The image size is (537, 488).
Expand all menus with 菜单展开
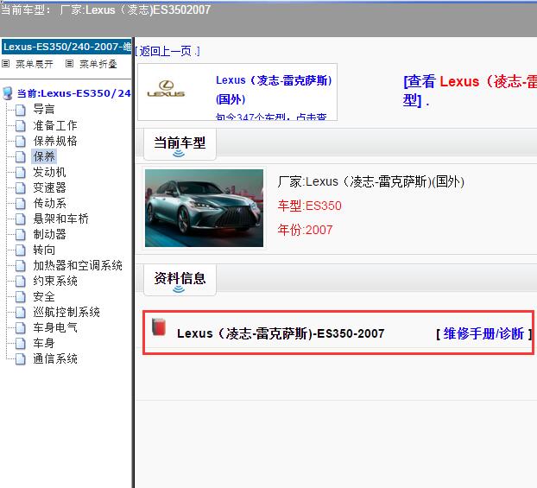click(x=29, y=64)
